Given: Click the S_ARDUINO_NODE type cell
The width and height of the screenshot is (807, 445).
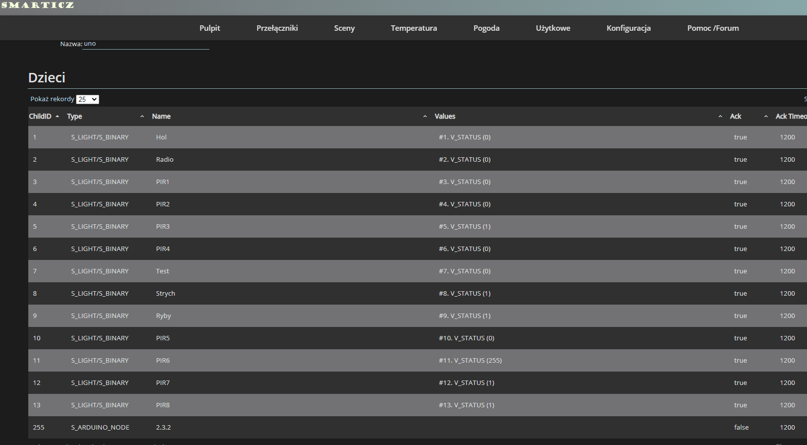Looking at the screenshot, I should [x=100, y=427].
